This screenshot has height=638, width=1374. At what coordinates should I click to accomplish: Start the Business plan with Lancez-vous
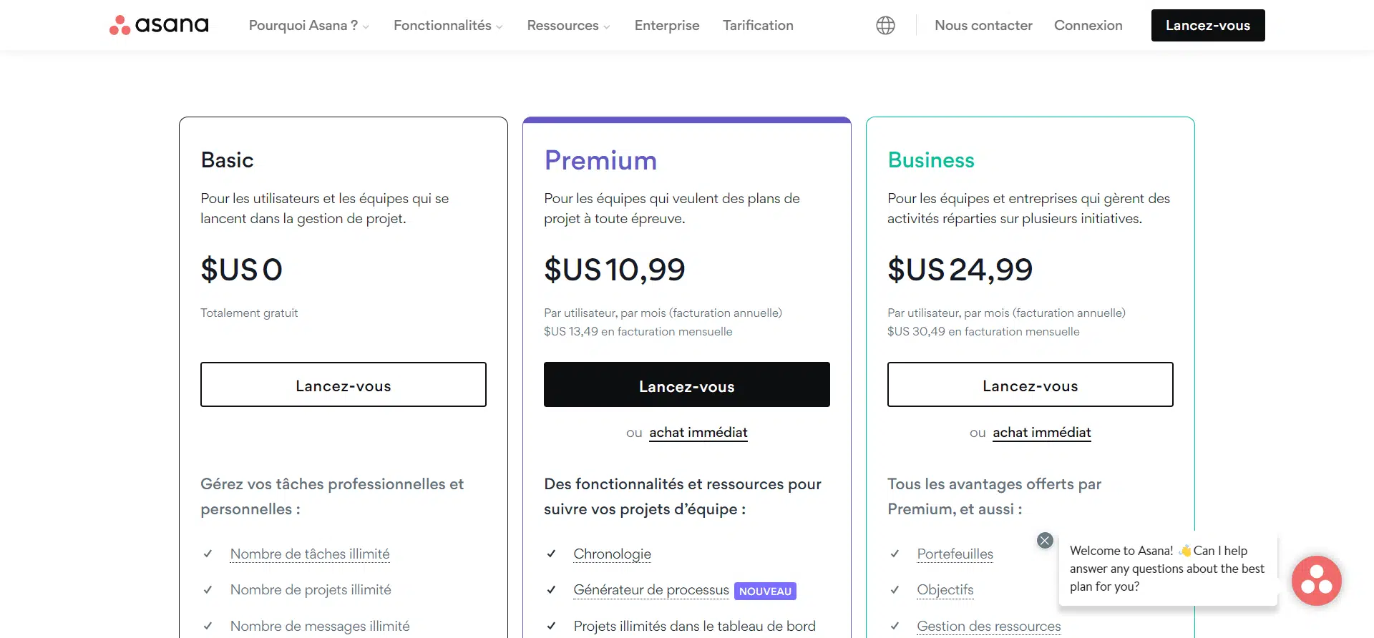pyautogui.click(x=1030, y=385)
